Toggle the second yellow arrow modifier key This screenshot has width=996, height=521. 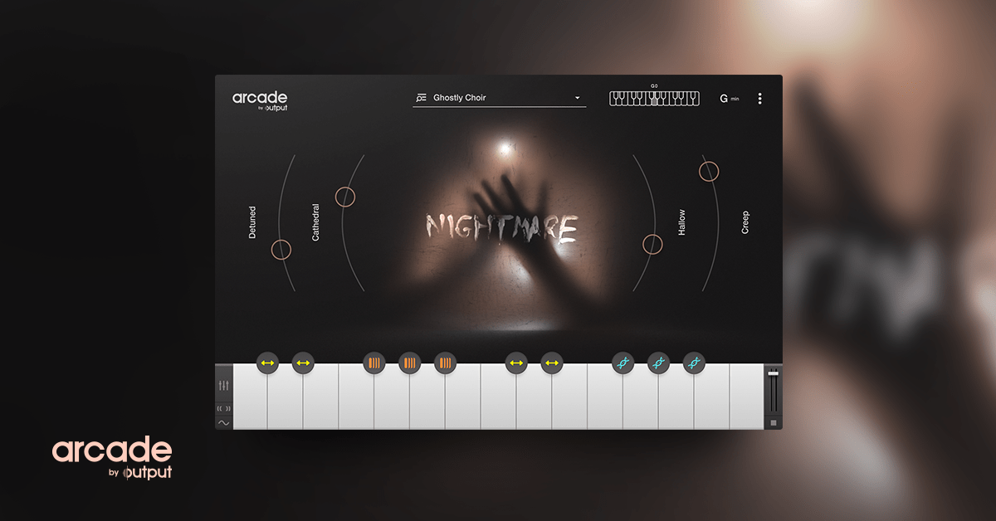[x=303, y=363]
